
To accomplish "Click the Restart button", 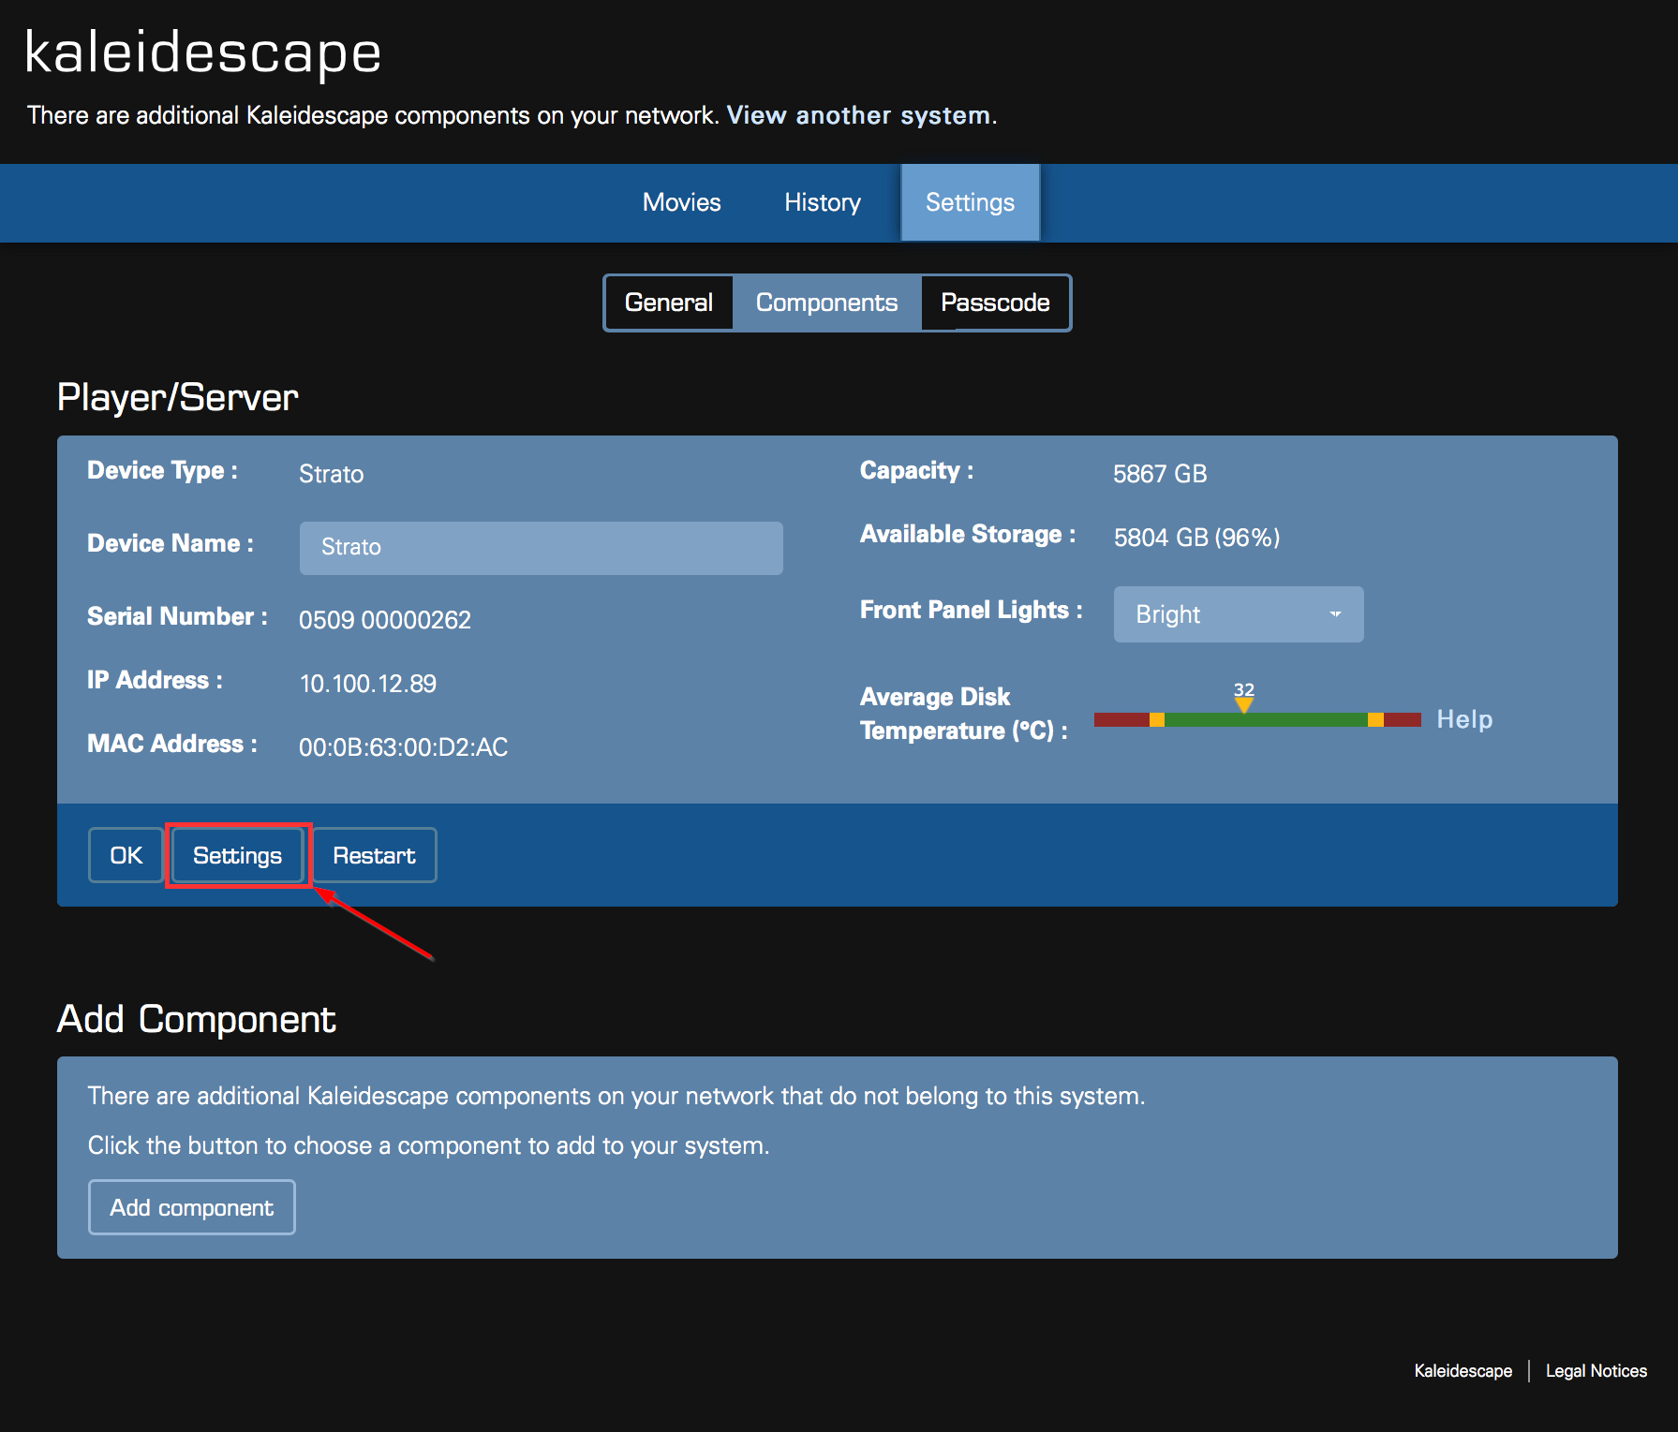I will click(x=374, y=855).
